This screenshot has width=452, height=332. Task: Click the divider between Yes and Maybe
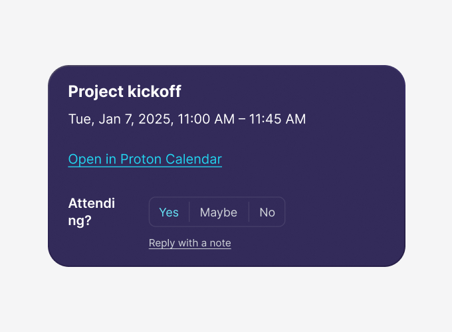[x=189, y=212]
